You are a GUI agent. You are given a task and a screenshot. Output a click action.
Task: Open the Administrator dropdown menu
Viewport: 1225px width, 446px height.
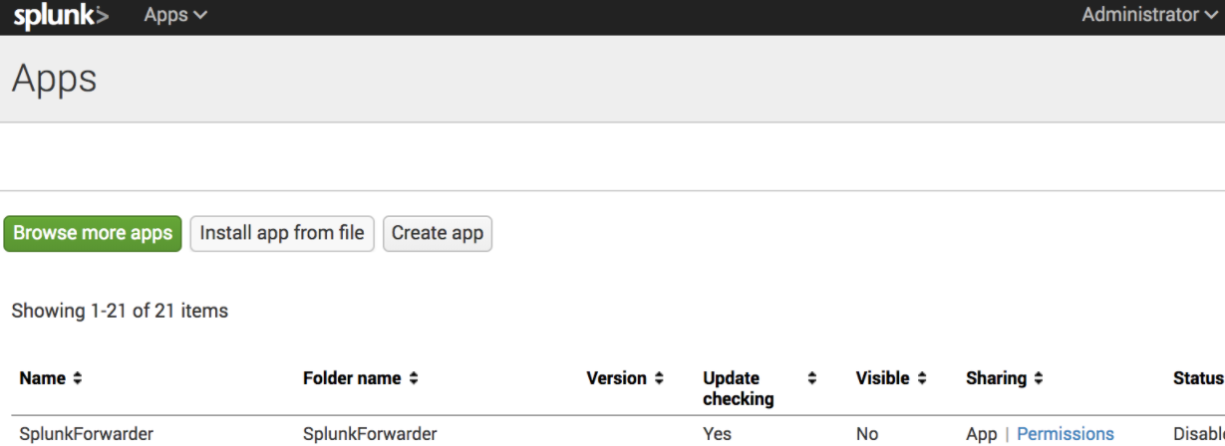click(1150, 15)
